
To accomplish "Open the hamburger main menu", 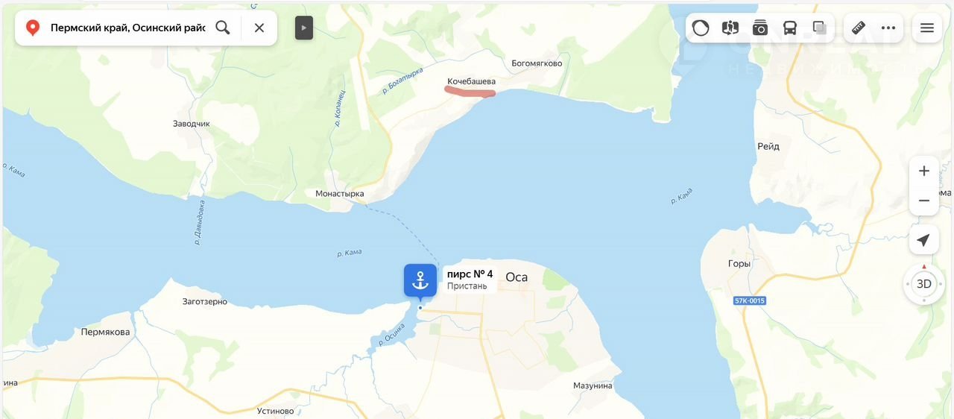I will 927,28.
